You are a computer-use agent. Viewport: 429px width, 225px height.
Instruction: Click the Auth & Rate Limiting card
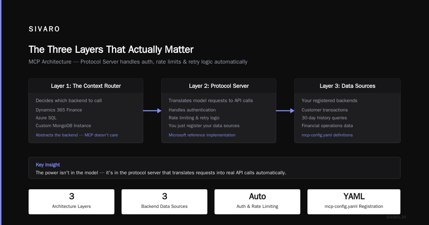(x=257, y=202)
